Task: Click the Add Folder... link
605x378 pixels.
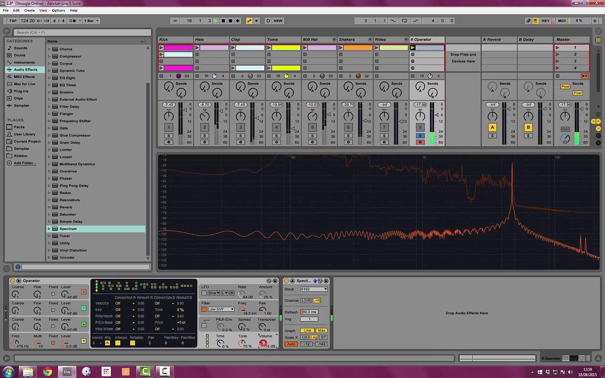Action: pyautogui.click(x=25, y=163)
